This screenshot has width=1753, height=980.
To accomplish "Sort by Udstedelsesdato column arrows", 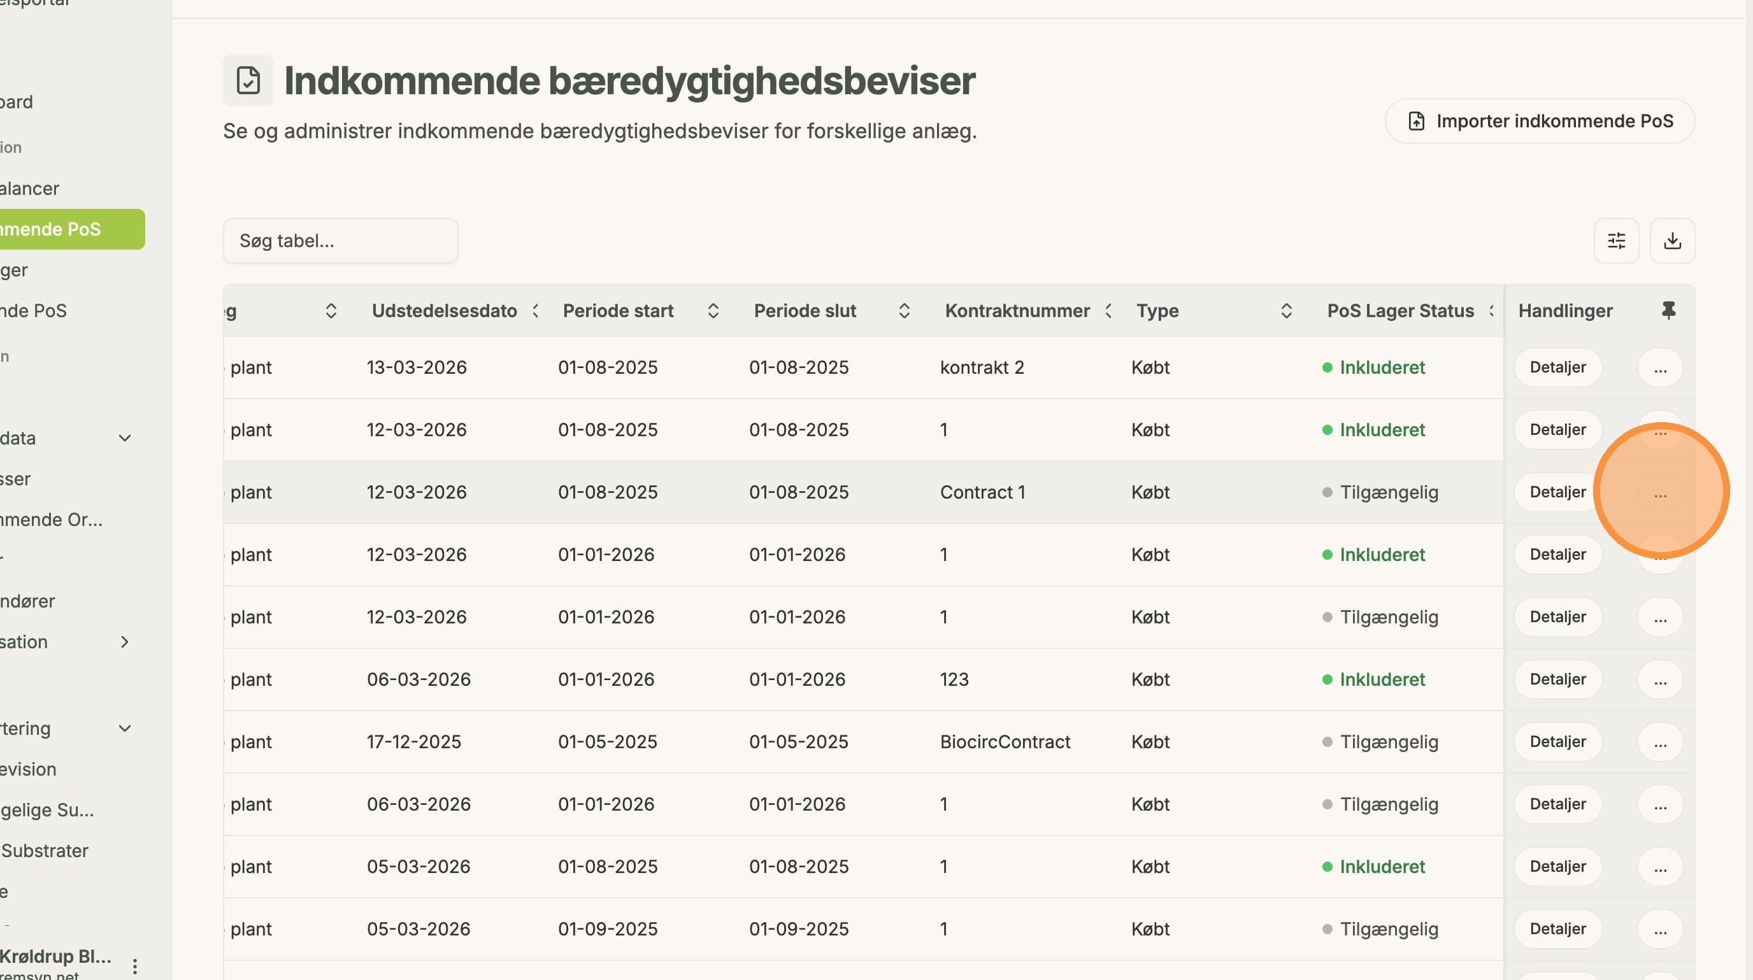I will point(536,311).
